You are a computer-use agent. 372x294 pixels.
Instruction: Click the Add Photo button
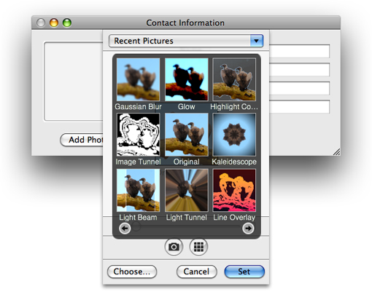tap(82, 140)
